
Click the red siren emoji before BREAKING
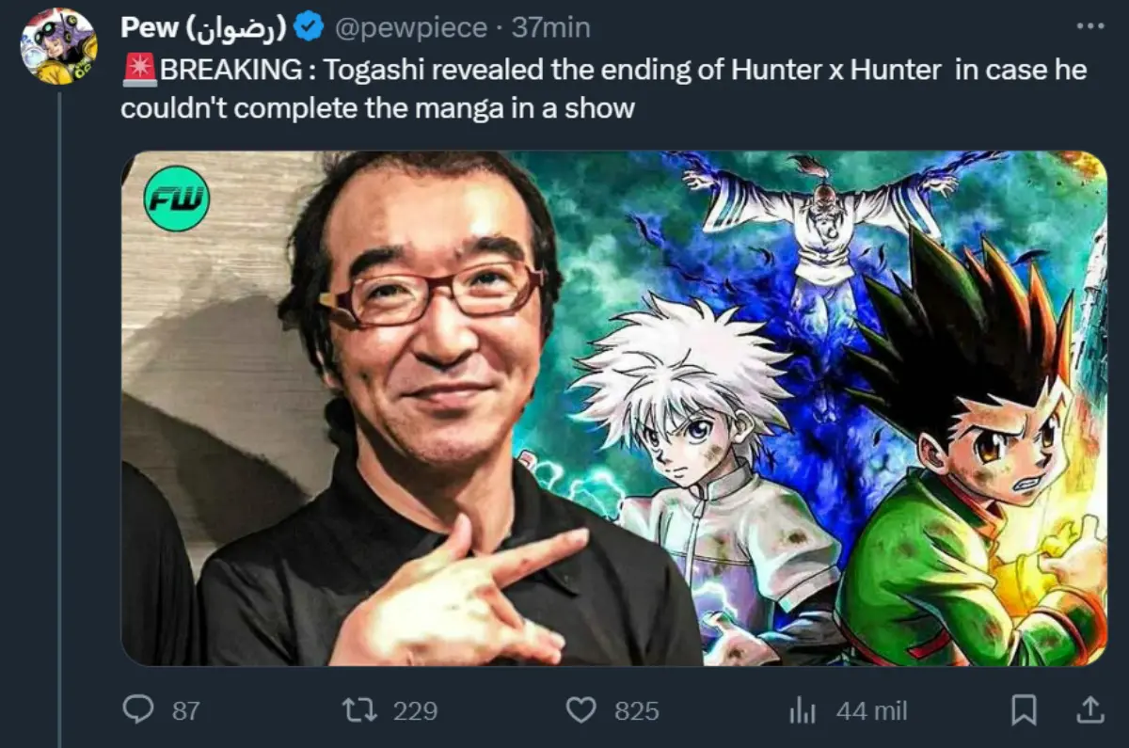139,70
